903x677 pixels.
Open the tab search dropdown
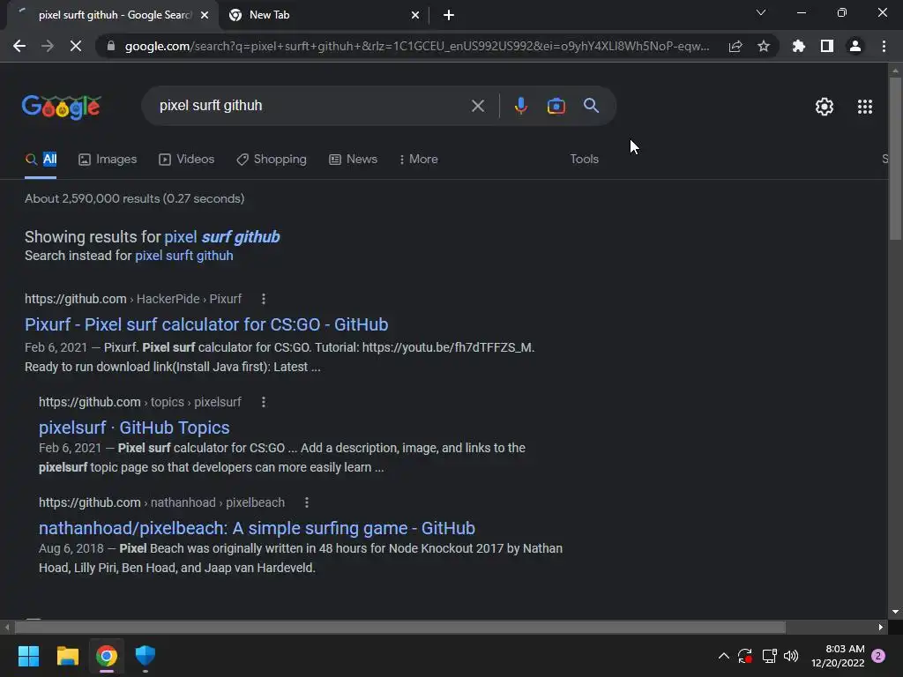(761, 12)
